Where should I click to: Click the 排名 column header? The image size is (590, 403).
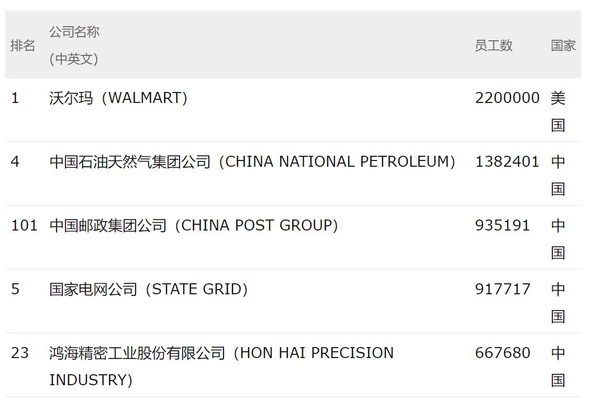[x=23, y=45]
